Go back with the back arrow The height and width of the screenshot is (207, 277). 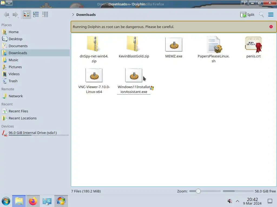pos(6,15)
